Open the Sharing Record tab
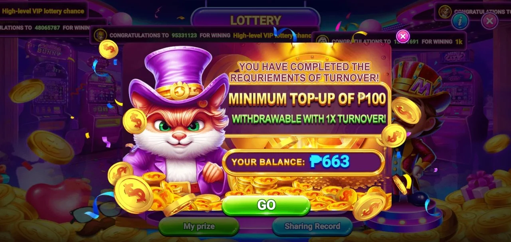Screen dimensions: 511x242 point(312,226)
